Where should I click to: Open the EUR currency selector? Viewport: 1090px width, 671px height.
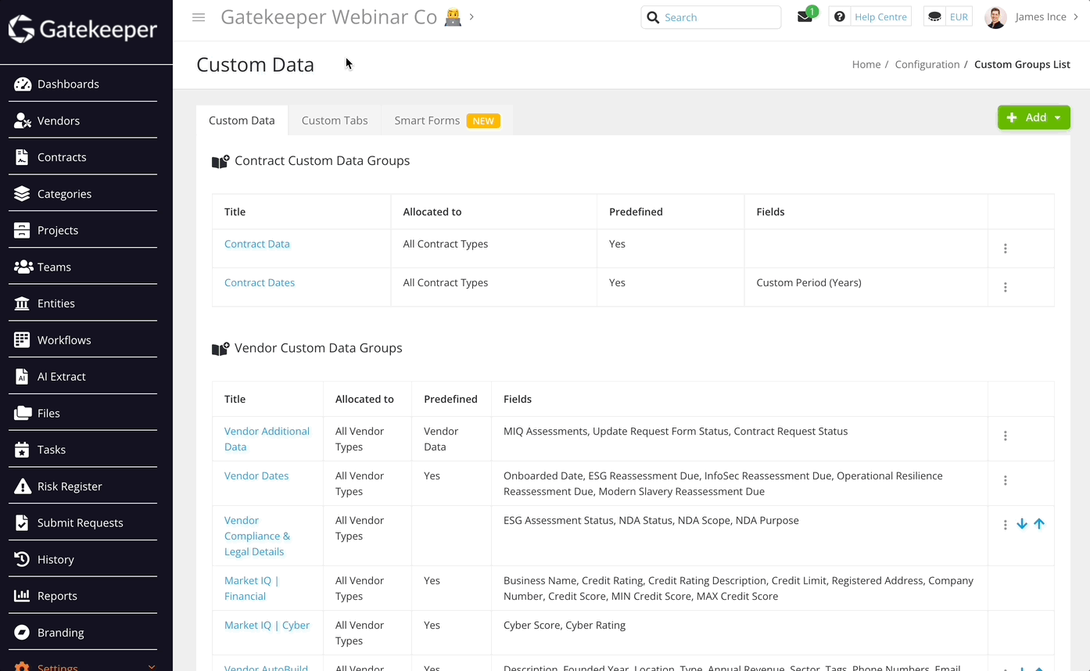(947, 16)
